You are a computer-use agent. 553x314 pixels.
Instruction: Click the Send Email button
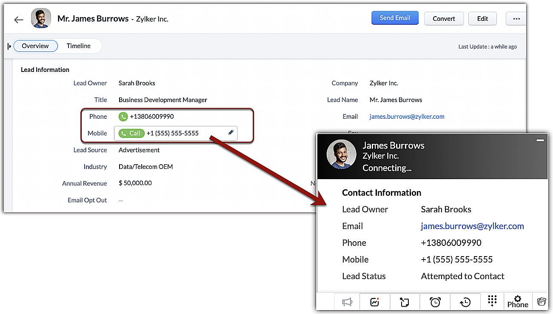point(395,18)
